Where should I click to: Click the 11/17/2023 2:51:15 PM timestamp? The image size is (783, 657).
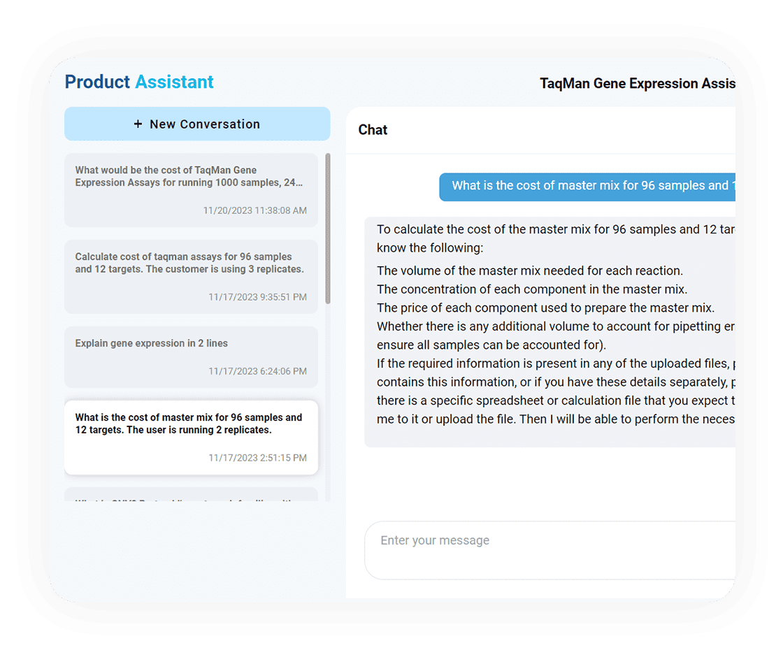point(257,458)
